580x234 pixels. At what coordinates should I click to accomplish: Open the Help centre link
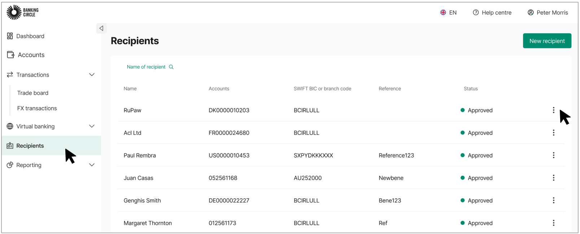click(492, 13)
